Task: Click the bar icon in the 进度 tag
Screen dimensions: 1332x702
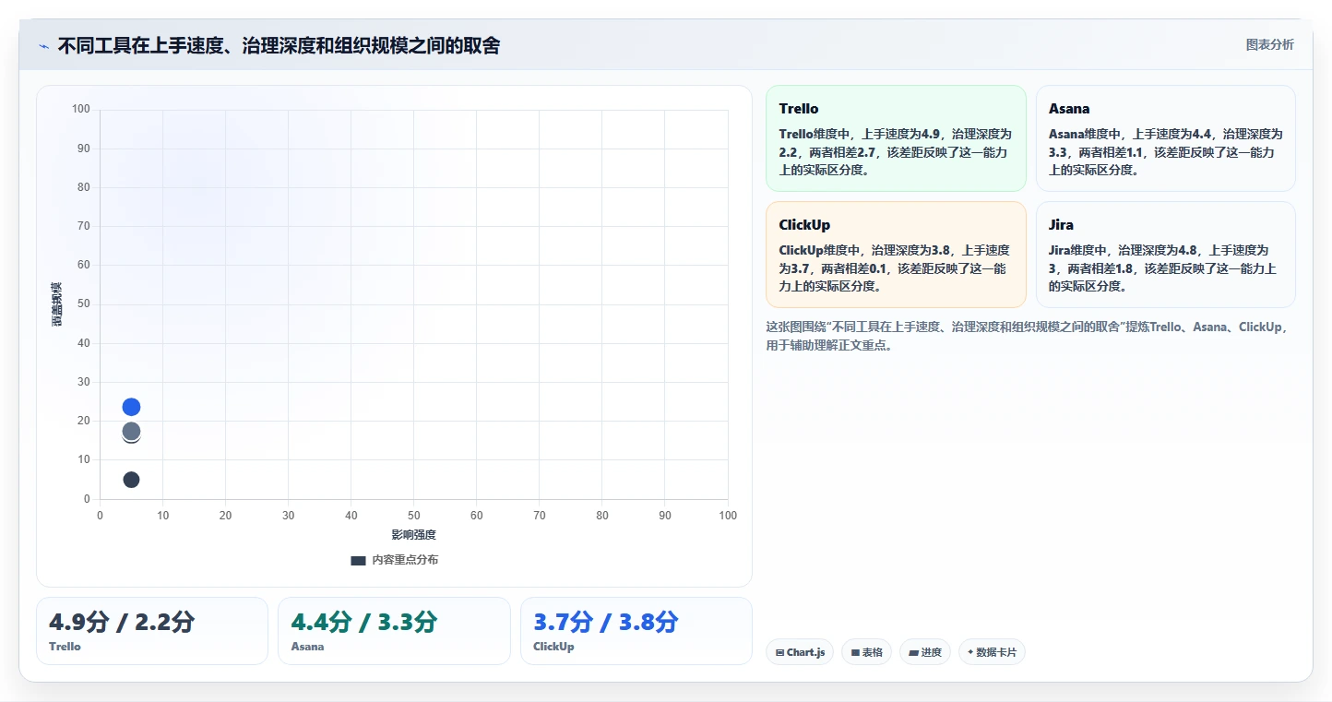Action: 913,652
